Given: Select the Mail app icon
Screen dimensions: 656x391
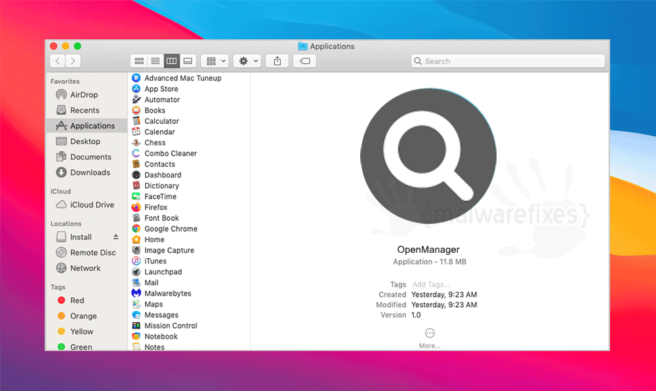Looking at the screenshot, I should [136, 283].
